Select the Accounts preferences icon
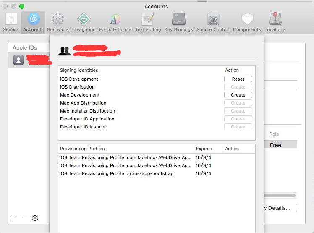314x233 pixels. click(x=33, y=22)
